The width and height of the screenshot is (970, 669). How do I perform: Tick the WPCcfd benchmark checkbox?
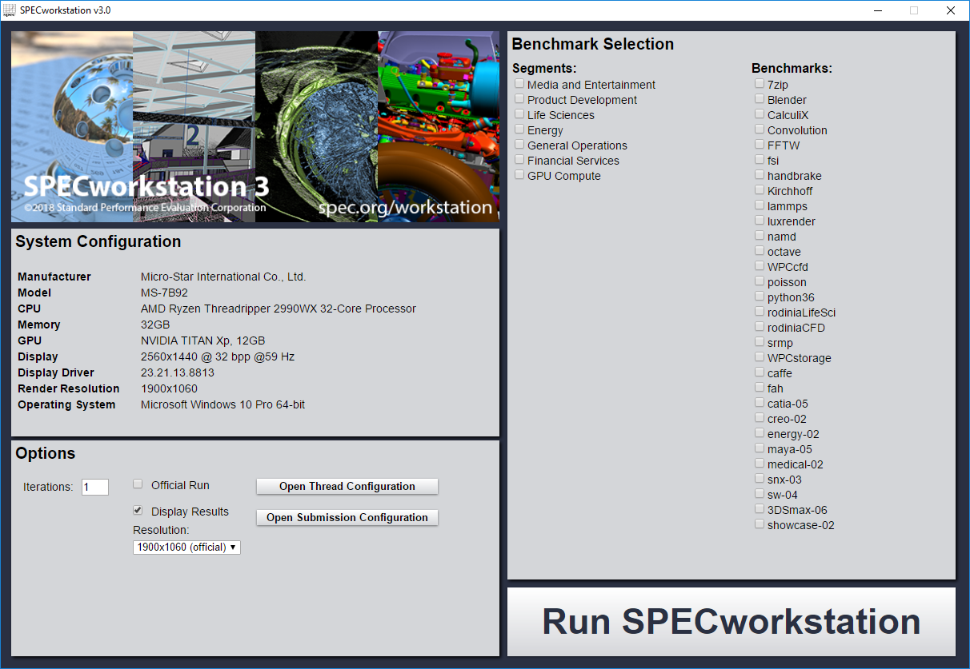click(x=760, y=265)
